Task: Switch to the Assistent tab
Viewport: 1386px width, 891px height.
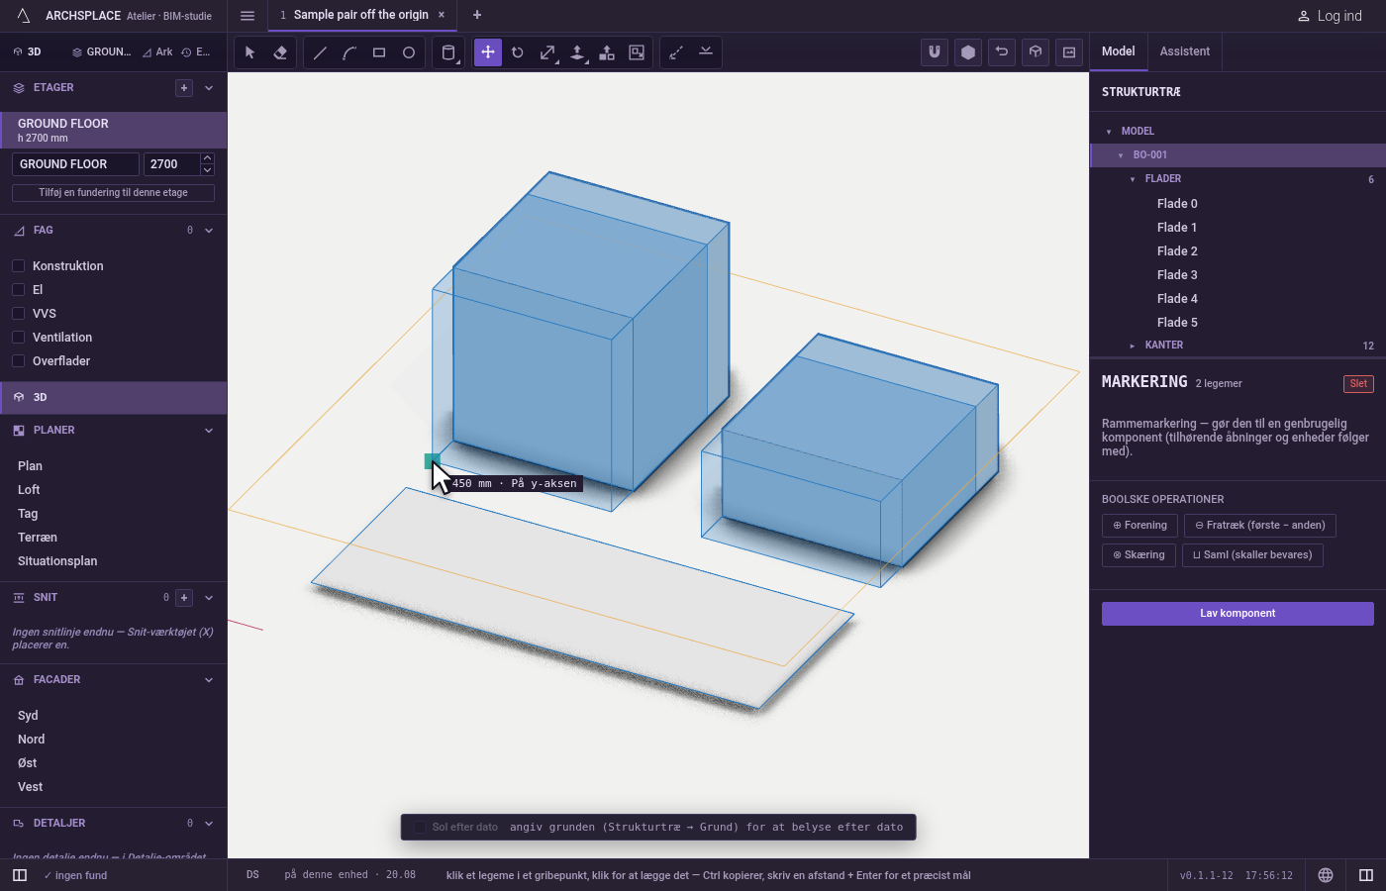Action: pos(1185,51)
